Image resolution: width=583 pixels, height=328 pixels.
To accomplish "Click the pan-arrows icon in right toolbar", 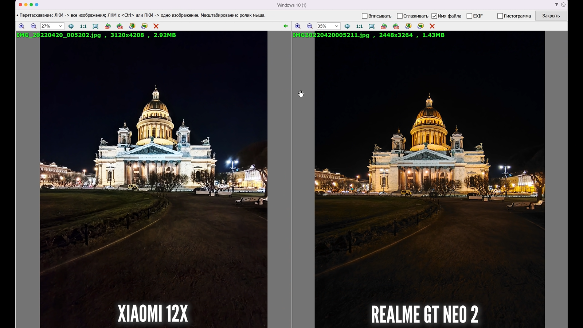I will 347,26.
